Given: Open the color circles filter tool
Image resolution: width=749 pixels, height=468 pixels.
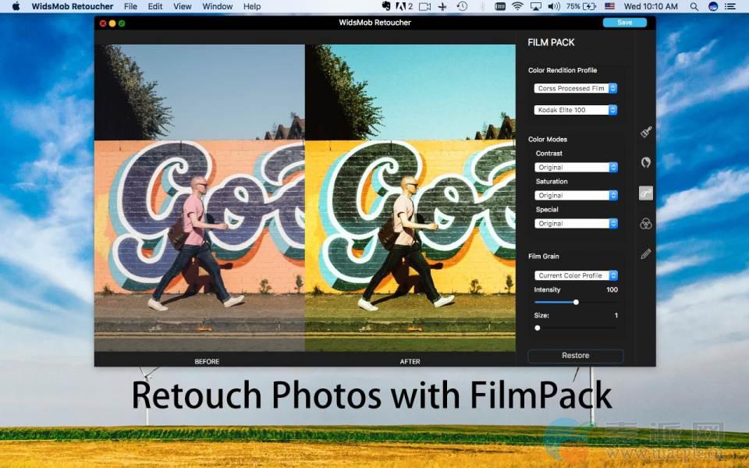Looking at the screenshot, I should point(646,224).
